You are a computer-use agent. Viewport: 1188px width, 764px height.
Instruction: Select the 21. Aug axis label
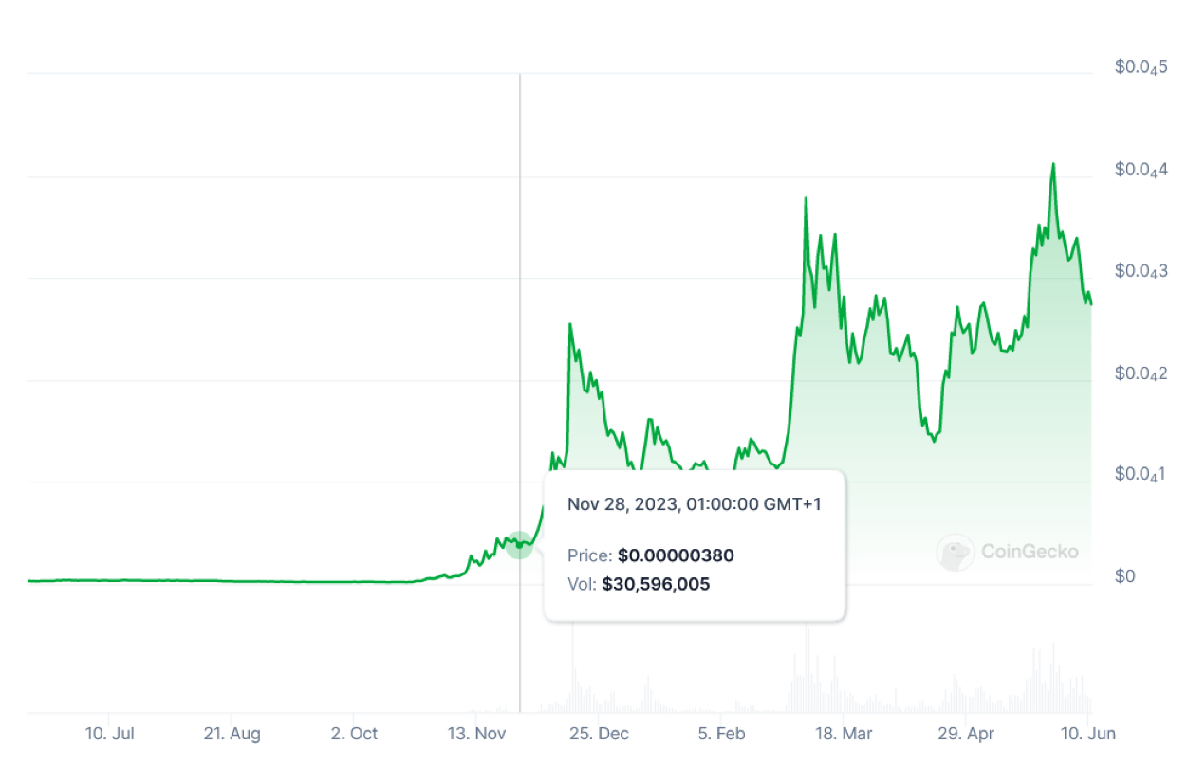[x=232, y=734]
